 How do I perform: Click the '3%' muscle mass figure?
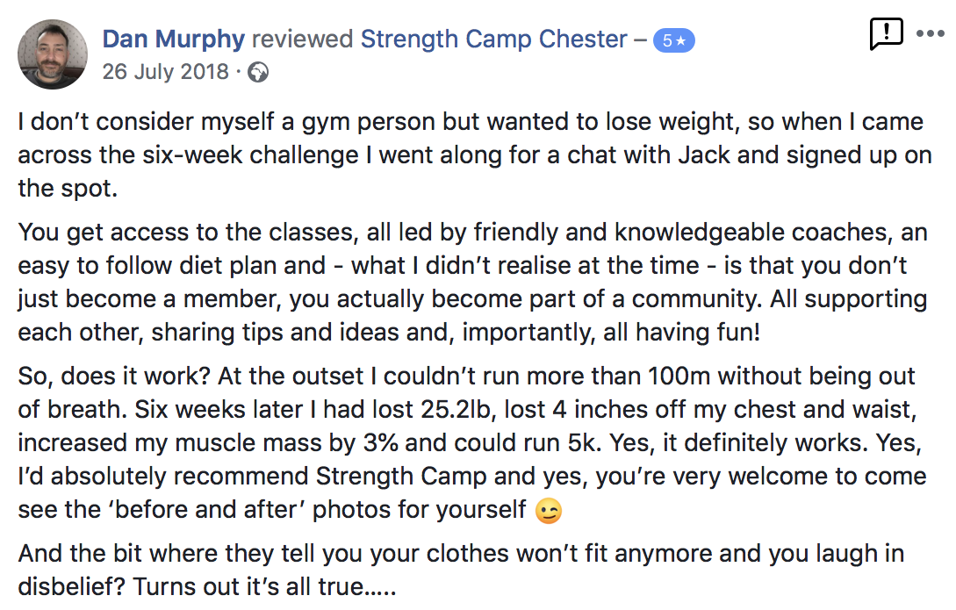point(380,443)
